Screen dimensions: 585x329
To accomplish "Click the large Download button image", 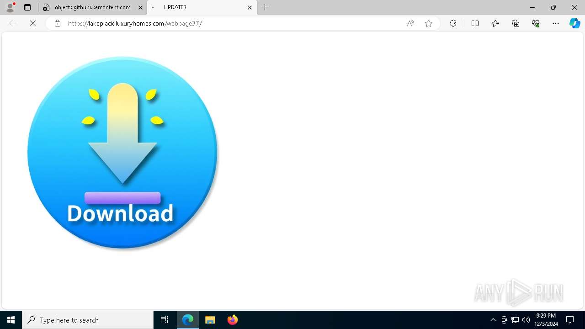I will tap(122, 153).
